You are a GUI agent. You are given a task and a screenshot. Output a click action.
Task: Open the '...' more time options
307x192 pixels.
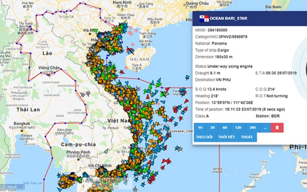[265, 128]
